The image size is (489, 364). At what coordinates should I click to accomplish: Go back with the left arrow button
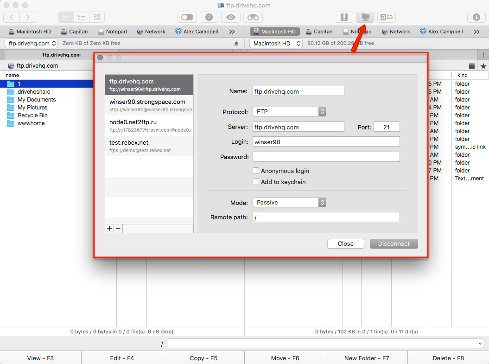click(12, 17)
